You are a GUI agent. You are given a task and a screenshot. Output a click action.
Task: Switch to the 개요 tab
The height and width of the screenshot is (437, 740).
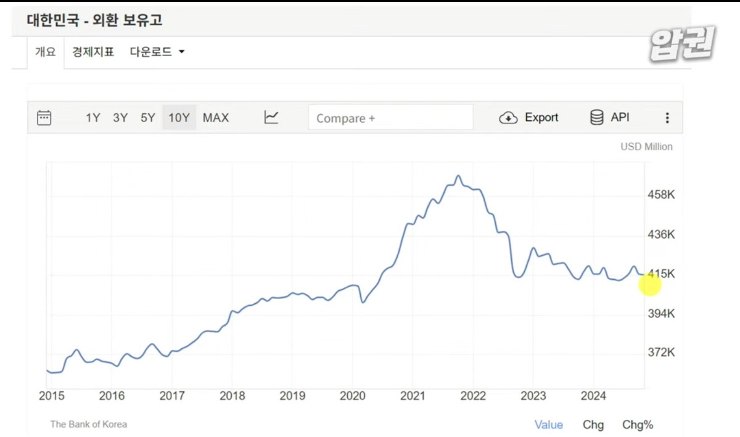(x=45, y=52)
